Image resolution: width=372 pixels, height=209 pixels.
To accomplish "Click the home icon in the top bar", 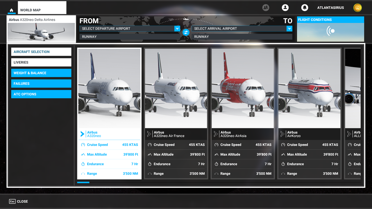I will tap(11, 10).
